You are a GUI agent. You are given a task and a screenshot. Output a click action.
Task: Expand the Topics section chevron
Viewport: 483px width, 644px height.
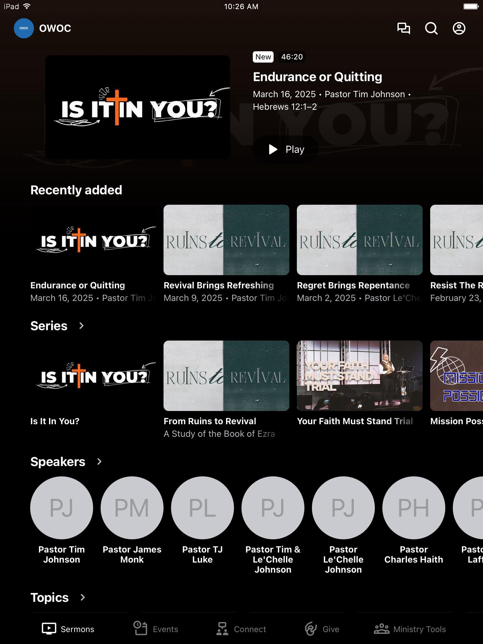(x=83, y=597)
